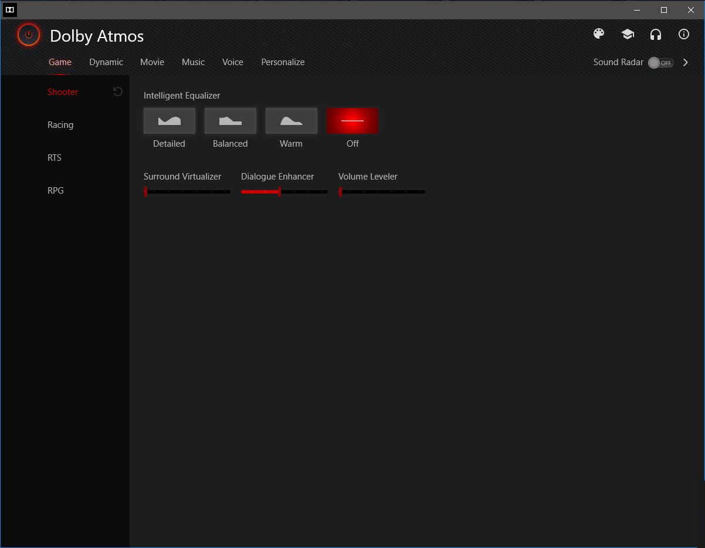Click the Dolby Atmos title text
This screenshot has height=548, width=705.
pos(97,36)
